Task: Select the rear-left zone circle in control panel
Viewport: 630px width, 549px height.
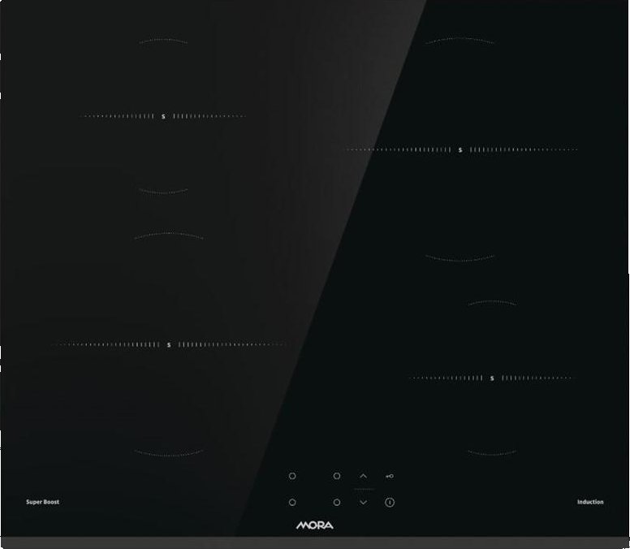Action: click(x=292, y=476)
